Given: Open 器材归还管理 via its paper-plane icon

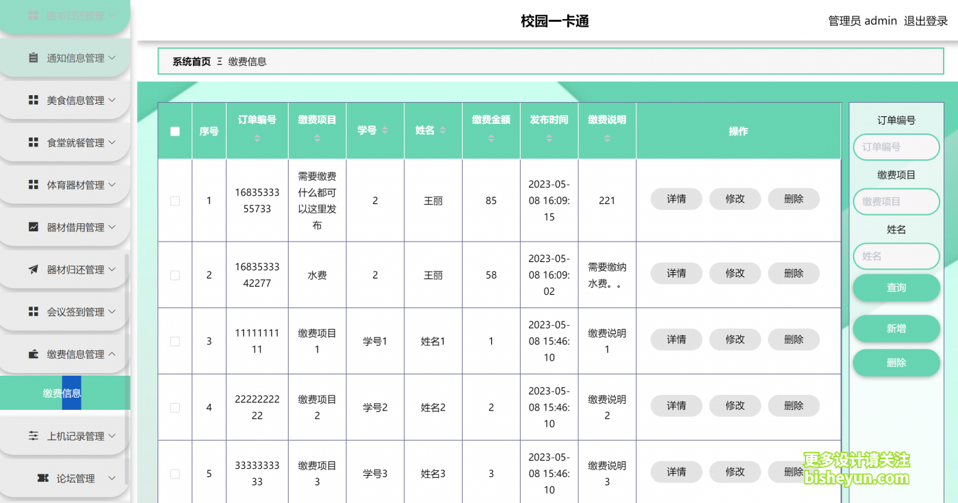Looking at the screenshot, I should pyautogui.click(x=32, y=269).
